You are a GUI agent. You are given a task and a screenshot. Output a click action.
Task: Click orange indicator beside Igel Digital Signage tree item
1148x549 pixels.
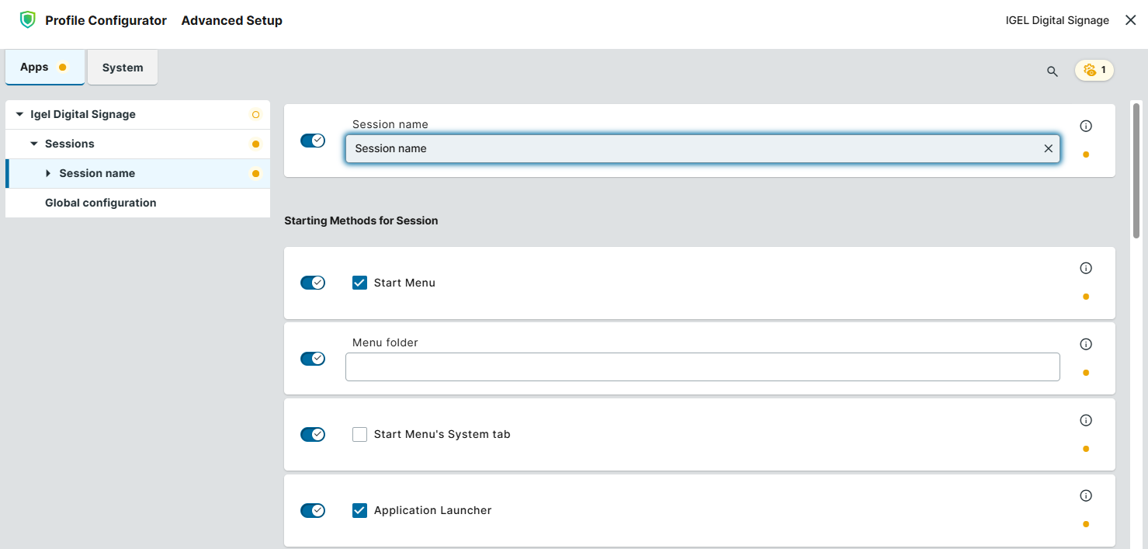(255, 115)
